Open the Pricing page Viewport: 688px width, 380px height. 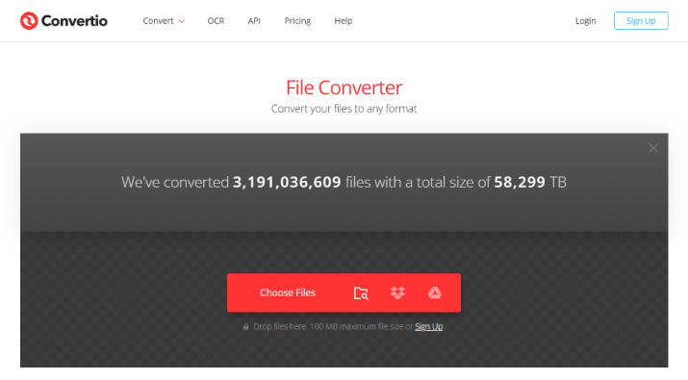click(x=297, y=20)
